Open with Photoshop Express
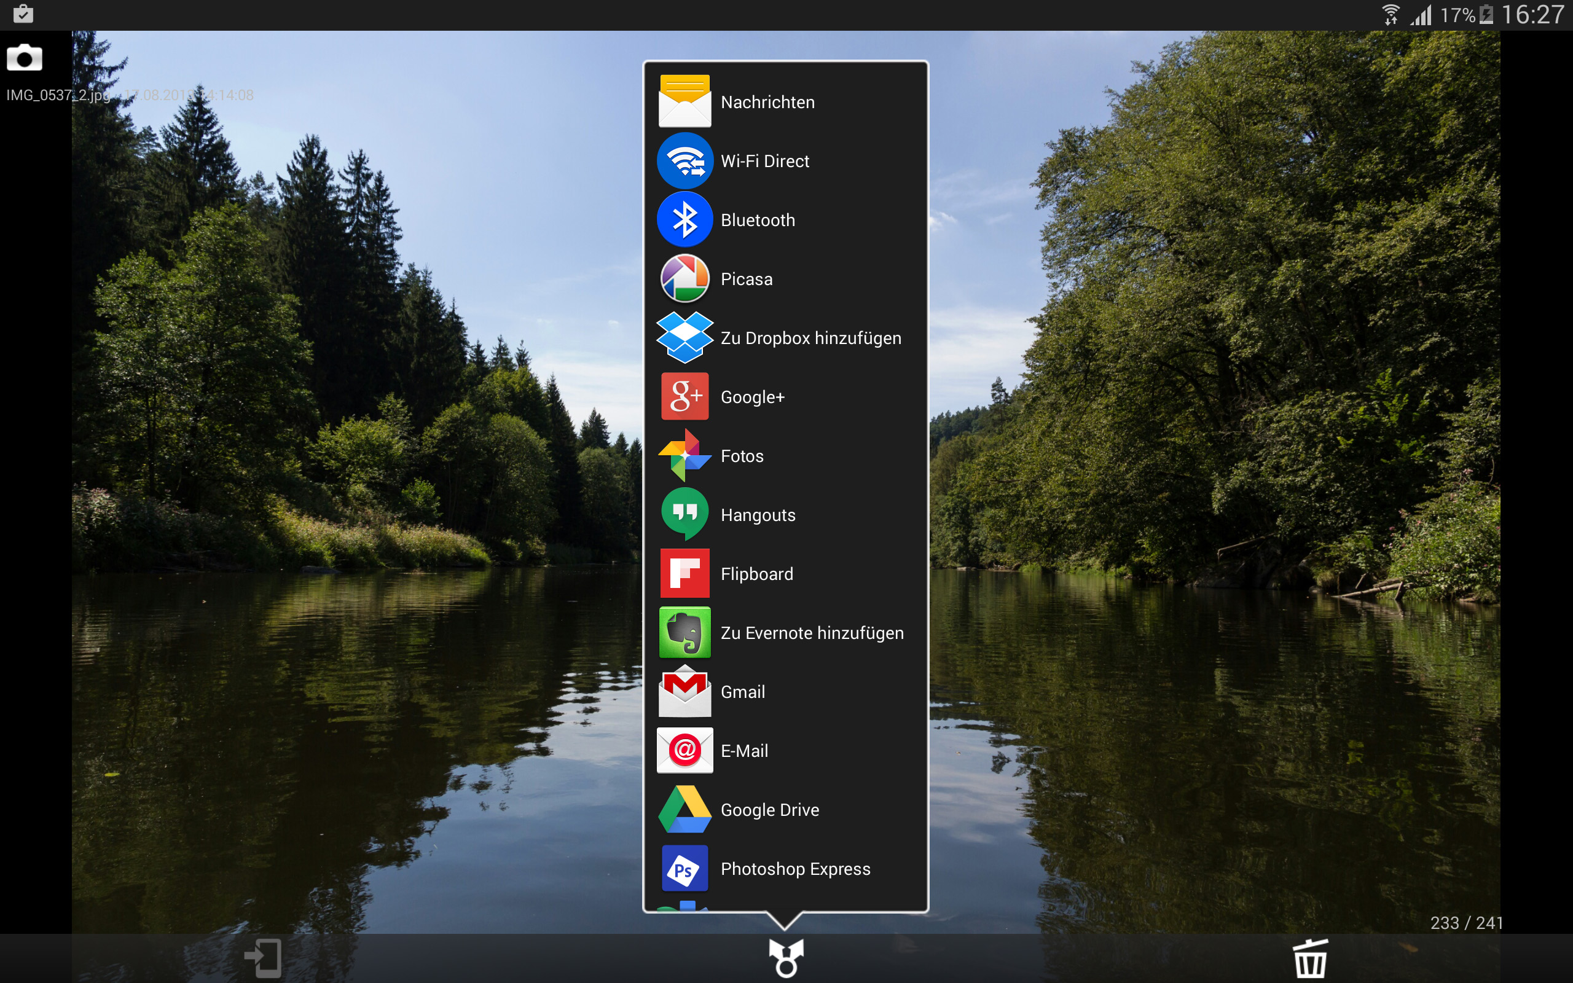1573x983 pixels. click(795, 869)
